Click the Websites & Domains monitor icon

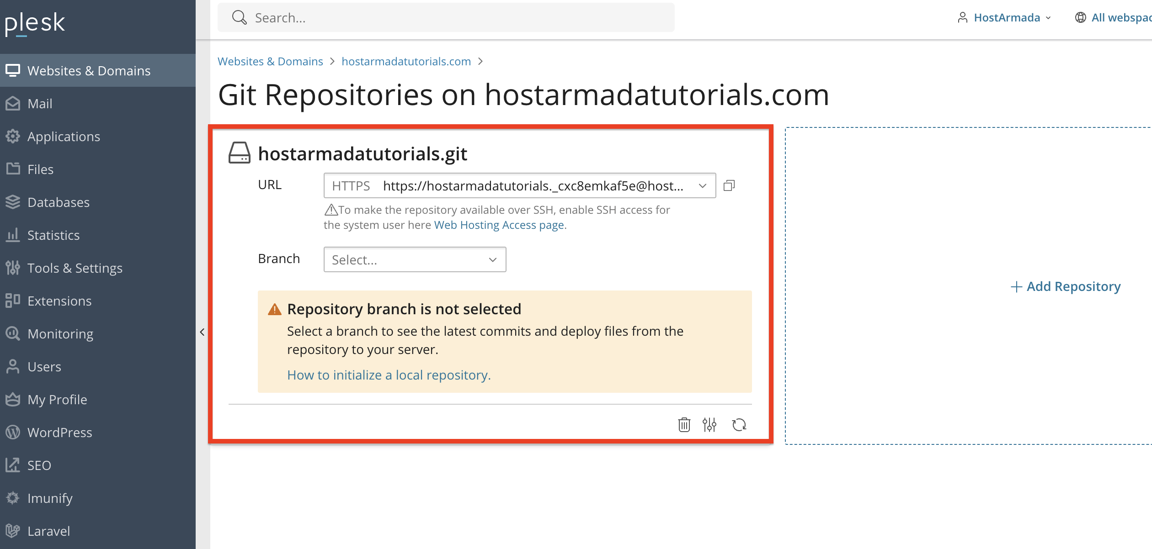pos(13,71)
